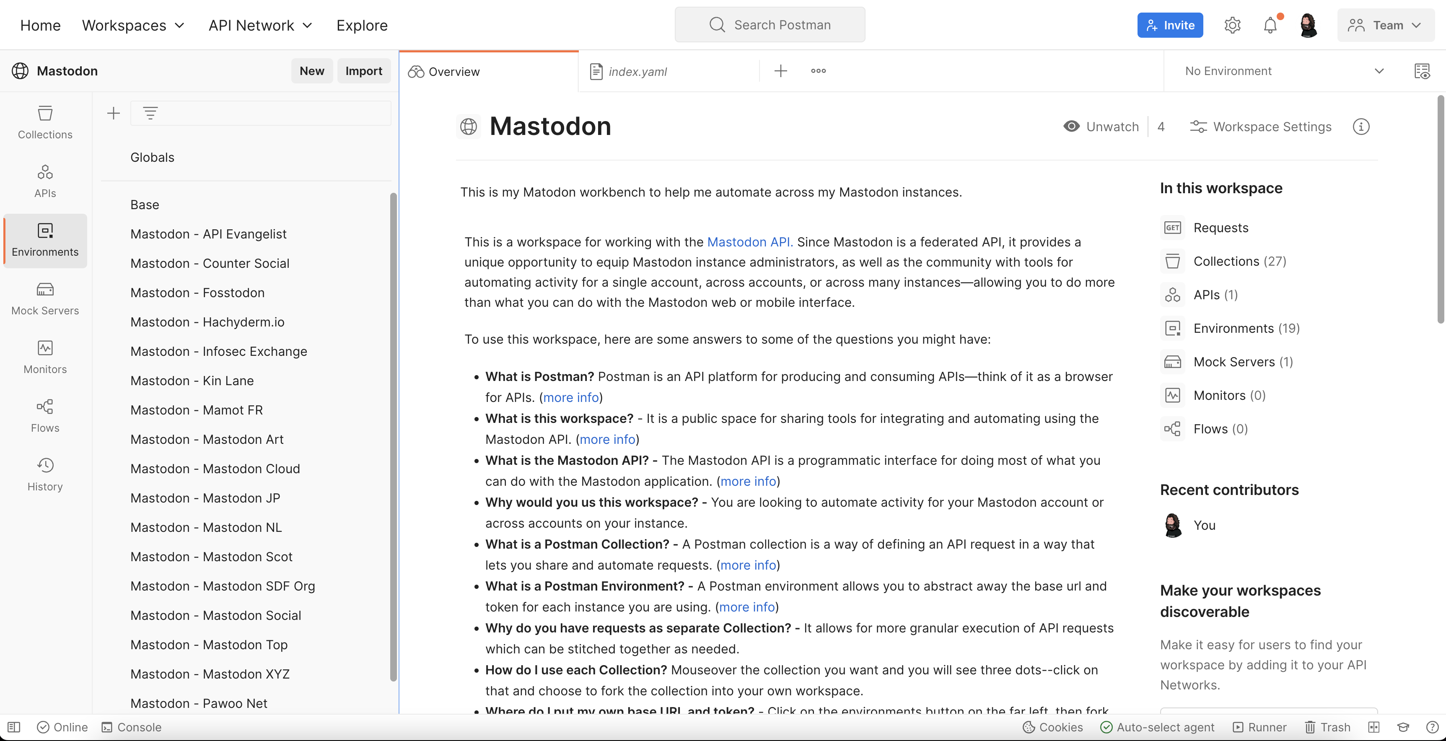Open Cookies from the status bar
Image resolution: width=1446 pixels, height=741 pixels.
(1052, 727)
